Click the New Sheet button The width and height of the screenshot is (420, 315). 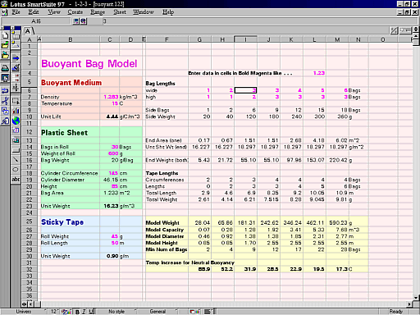coord(405,30)
